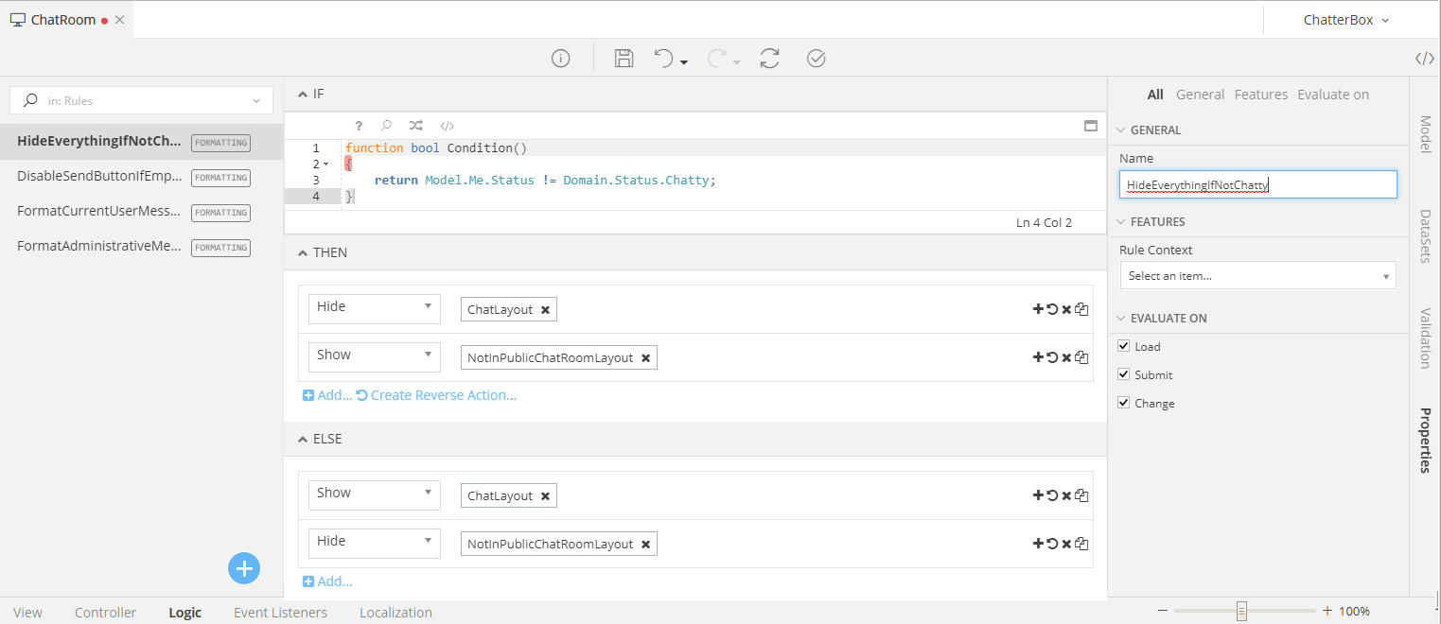Click the Undo arrow icon
The width and height of the screenshot is (1441, 624).
[664, 59]
